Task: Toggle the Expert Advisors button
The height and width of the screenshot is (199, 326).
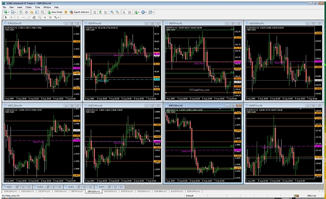Action: click(x=79, y=13)
